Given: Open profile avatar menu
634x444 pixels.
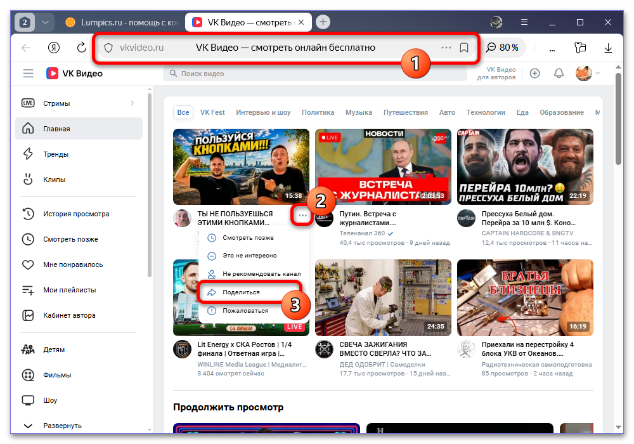Looking at the screenshot, I should [x=588, y=74].
